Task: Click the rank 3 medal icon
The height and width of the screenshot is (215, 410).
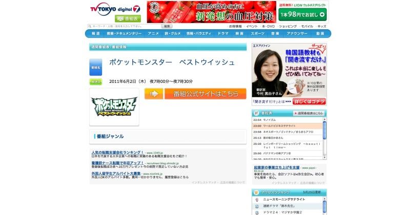Action: (x=257, y=212)
